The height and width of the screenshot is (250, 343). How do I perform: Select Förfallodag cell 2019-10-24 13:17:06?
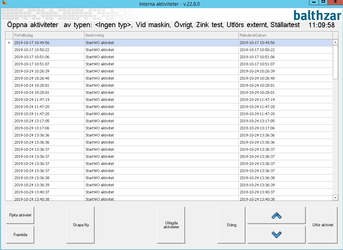click(x=48, y=128)
